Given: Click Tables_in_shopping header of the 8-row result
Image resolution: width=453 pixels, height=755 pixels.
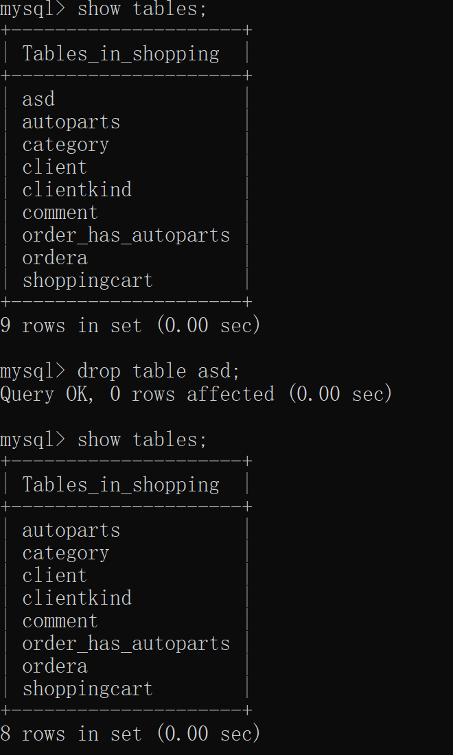Looking at the screenshot, I should (121, 485).
